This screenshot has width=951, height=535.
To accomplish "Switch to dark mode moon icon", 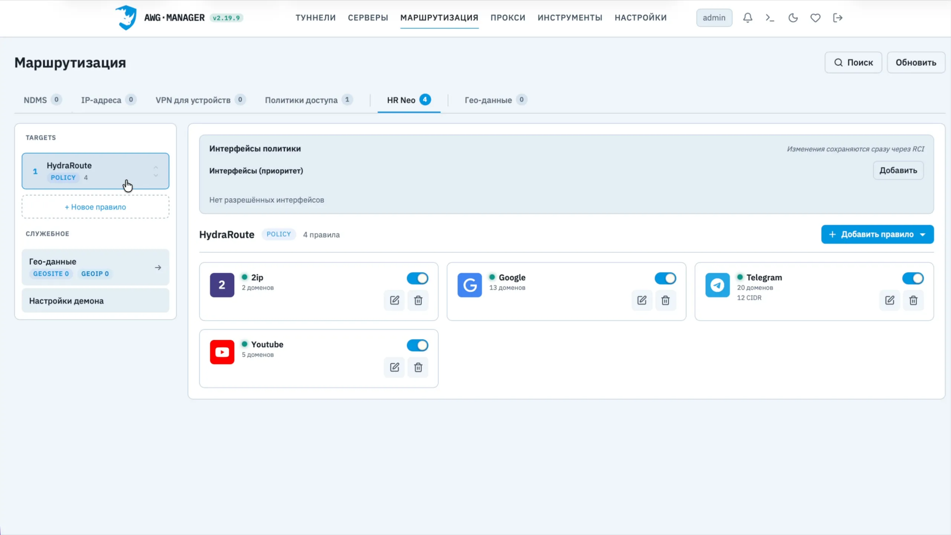I will (793, 17).
